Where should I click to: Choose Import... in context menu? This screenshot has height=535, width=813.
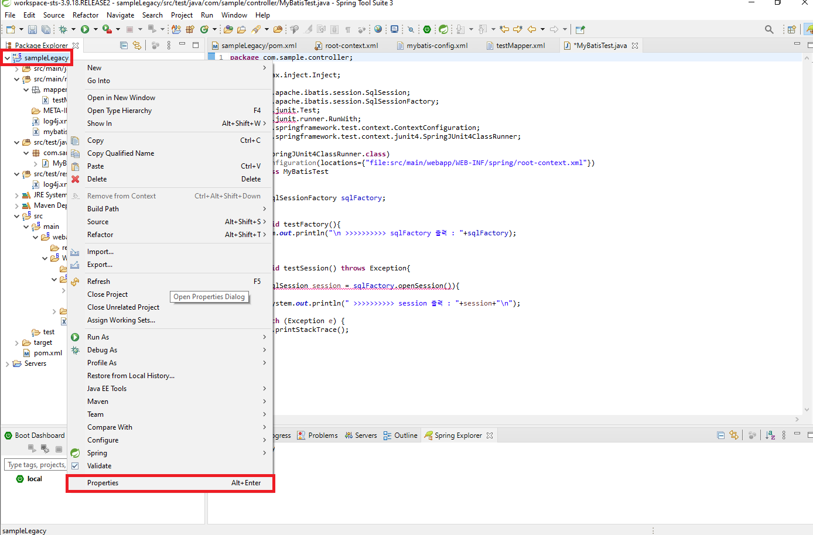pyautogui.click(x=170, y=252)
